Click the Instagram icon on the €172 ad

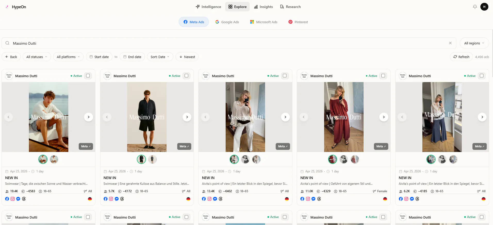point(111,199)
